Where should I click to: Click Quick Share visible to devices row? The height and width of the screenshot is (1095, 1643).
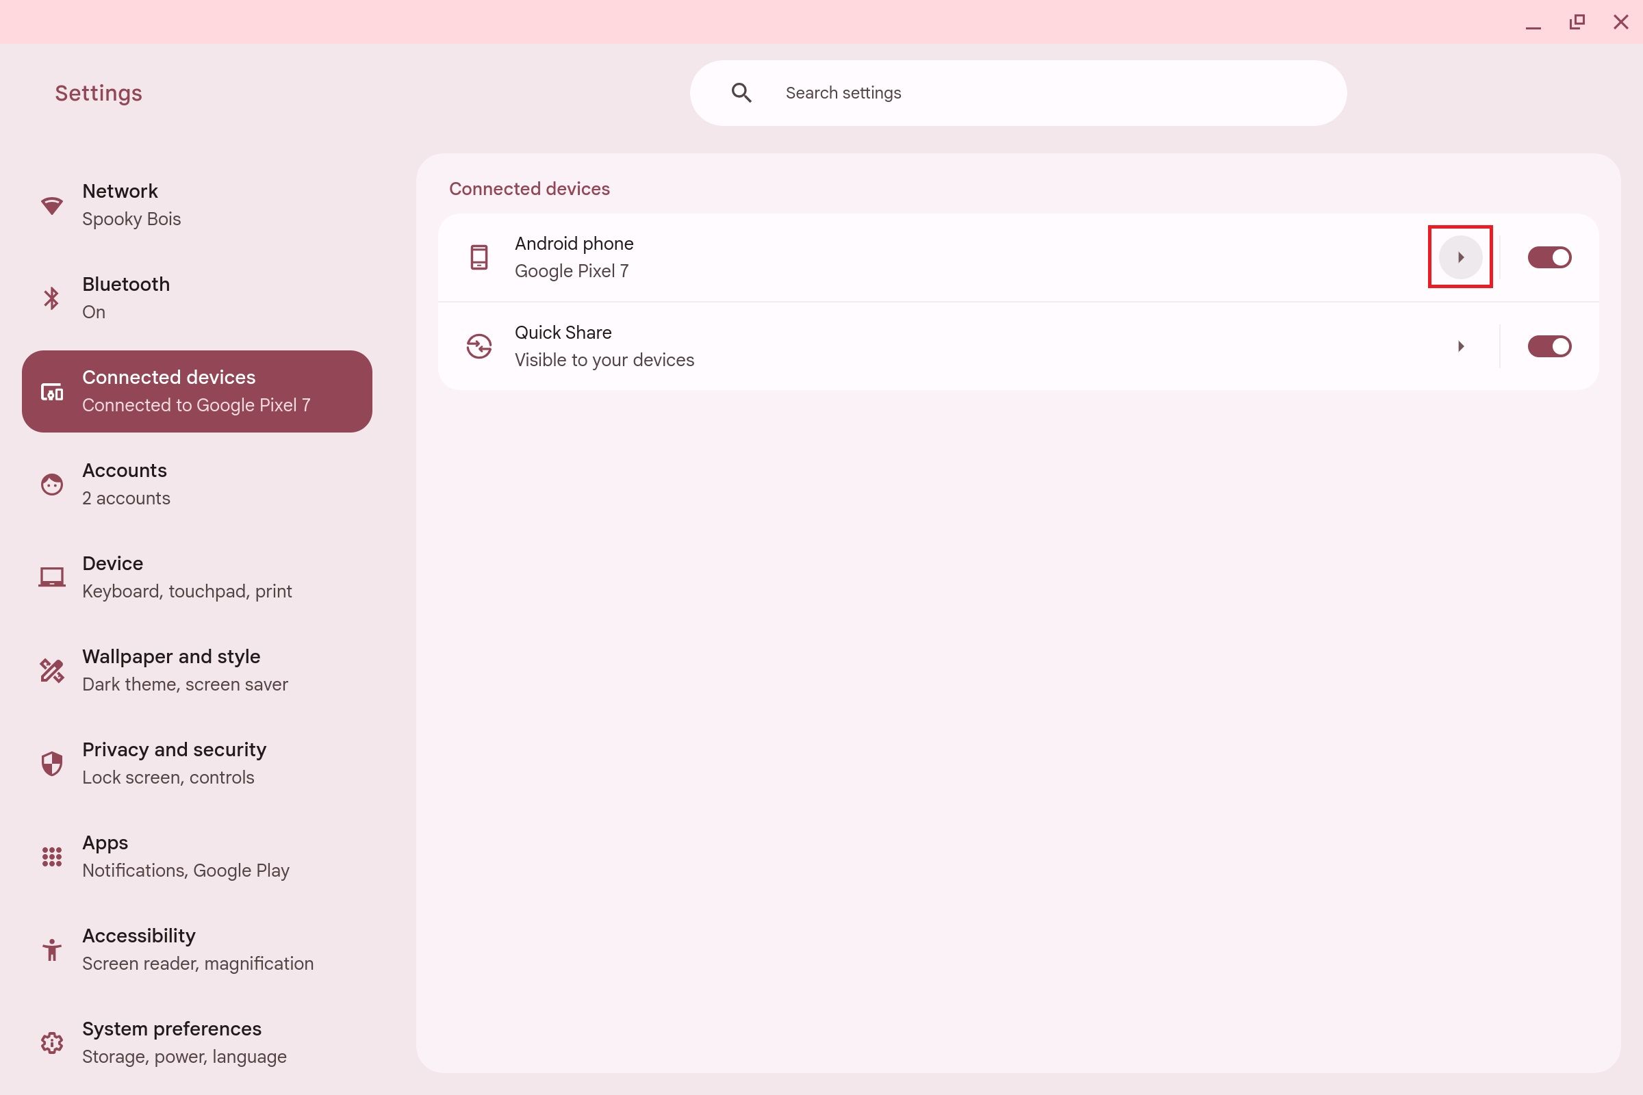coord(1019,346)
